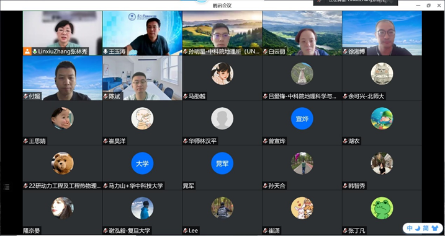Click the moon icon in the input method bar

click(418, 228)
